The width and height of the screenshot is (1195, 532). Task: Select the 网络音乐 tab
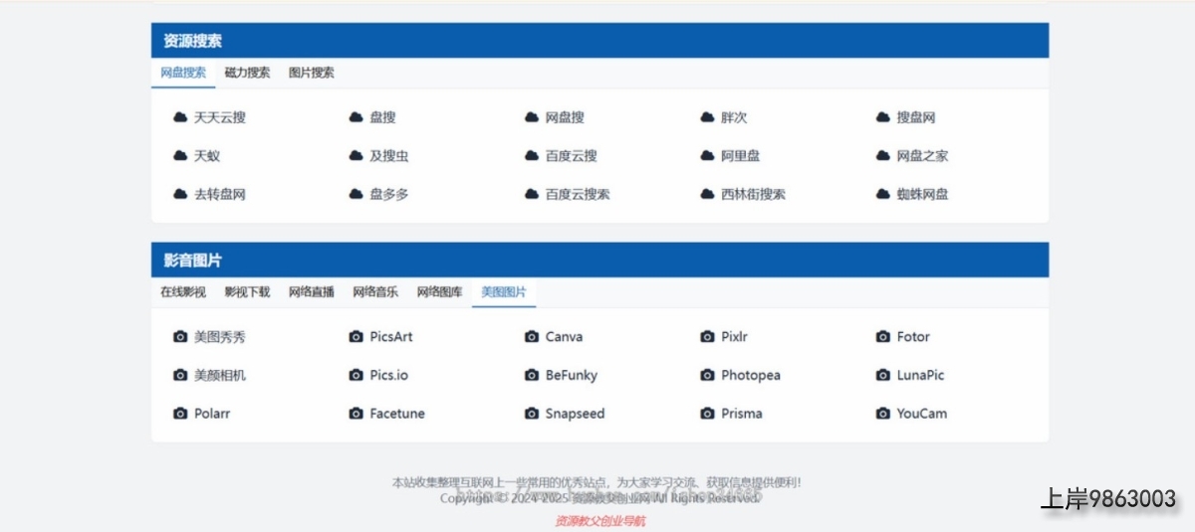click(x=375, y=292)
